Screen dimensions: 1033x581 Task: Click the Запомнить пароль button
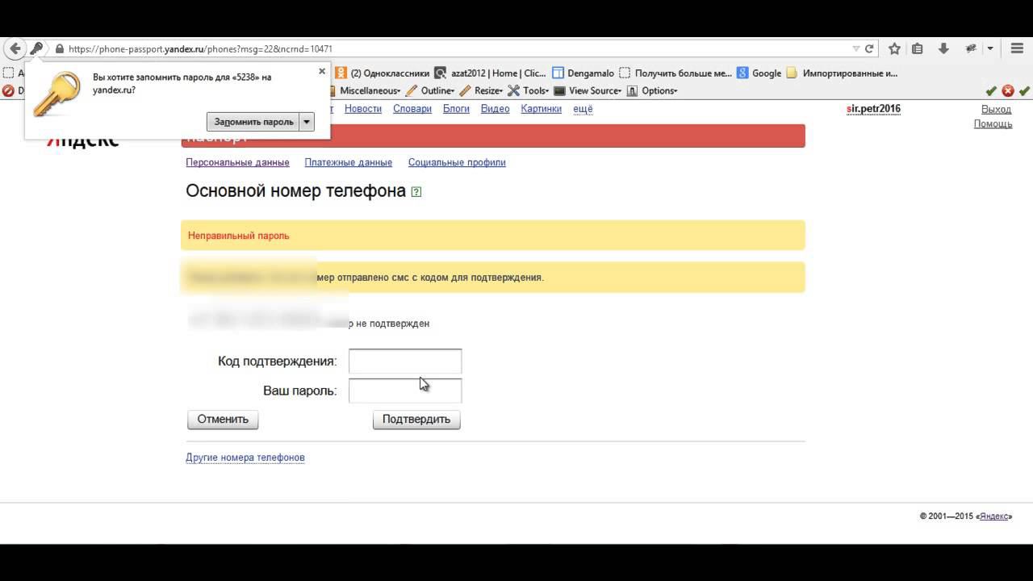(x=253, y=122)
